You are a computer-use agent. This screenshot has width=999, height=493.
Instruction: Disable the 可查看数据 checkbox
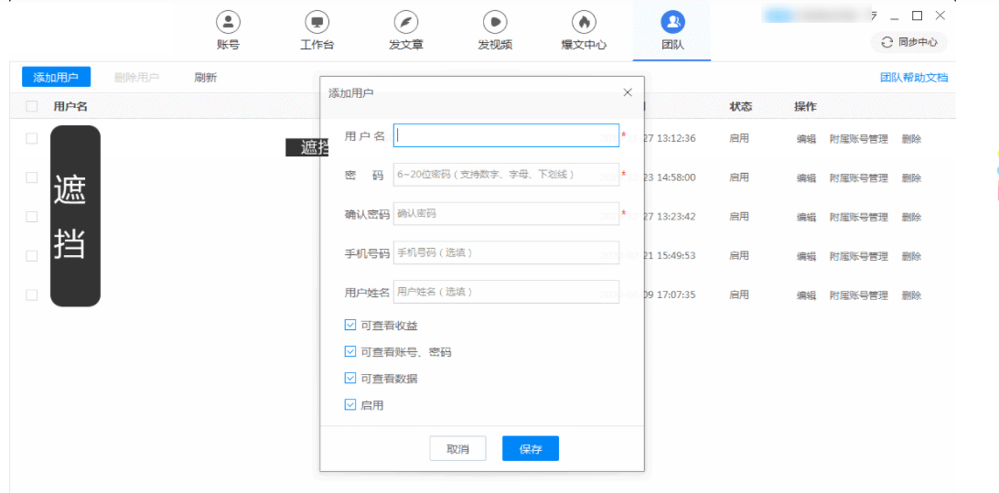tap(350, 378)
